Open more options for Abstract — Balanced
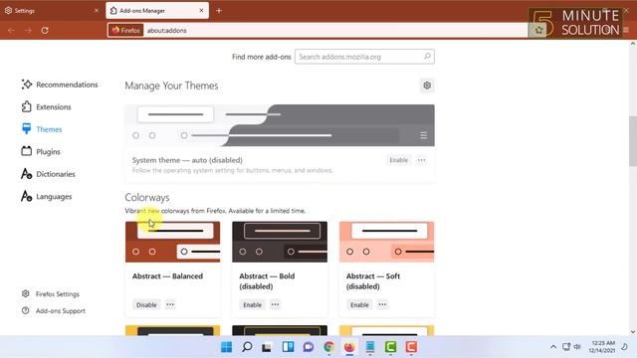 pos(170,304)
